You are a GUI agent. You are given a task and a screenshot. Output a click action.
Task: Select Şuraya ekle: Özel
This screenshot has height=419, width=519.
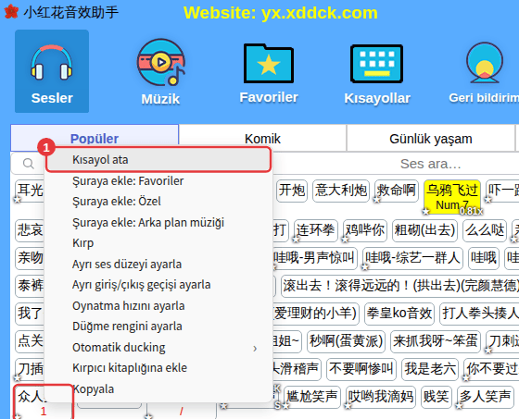pos(158,202)
